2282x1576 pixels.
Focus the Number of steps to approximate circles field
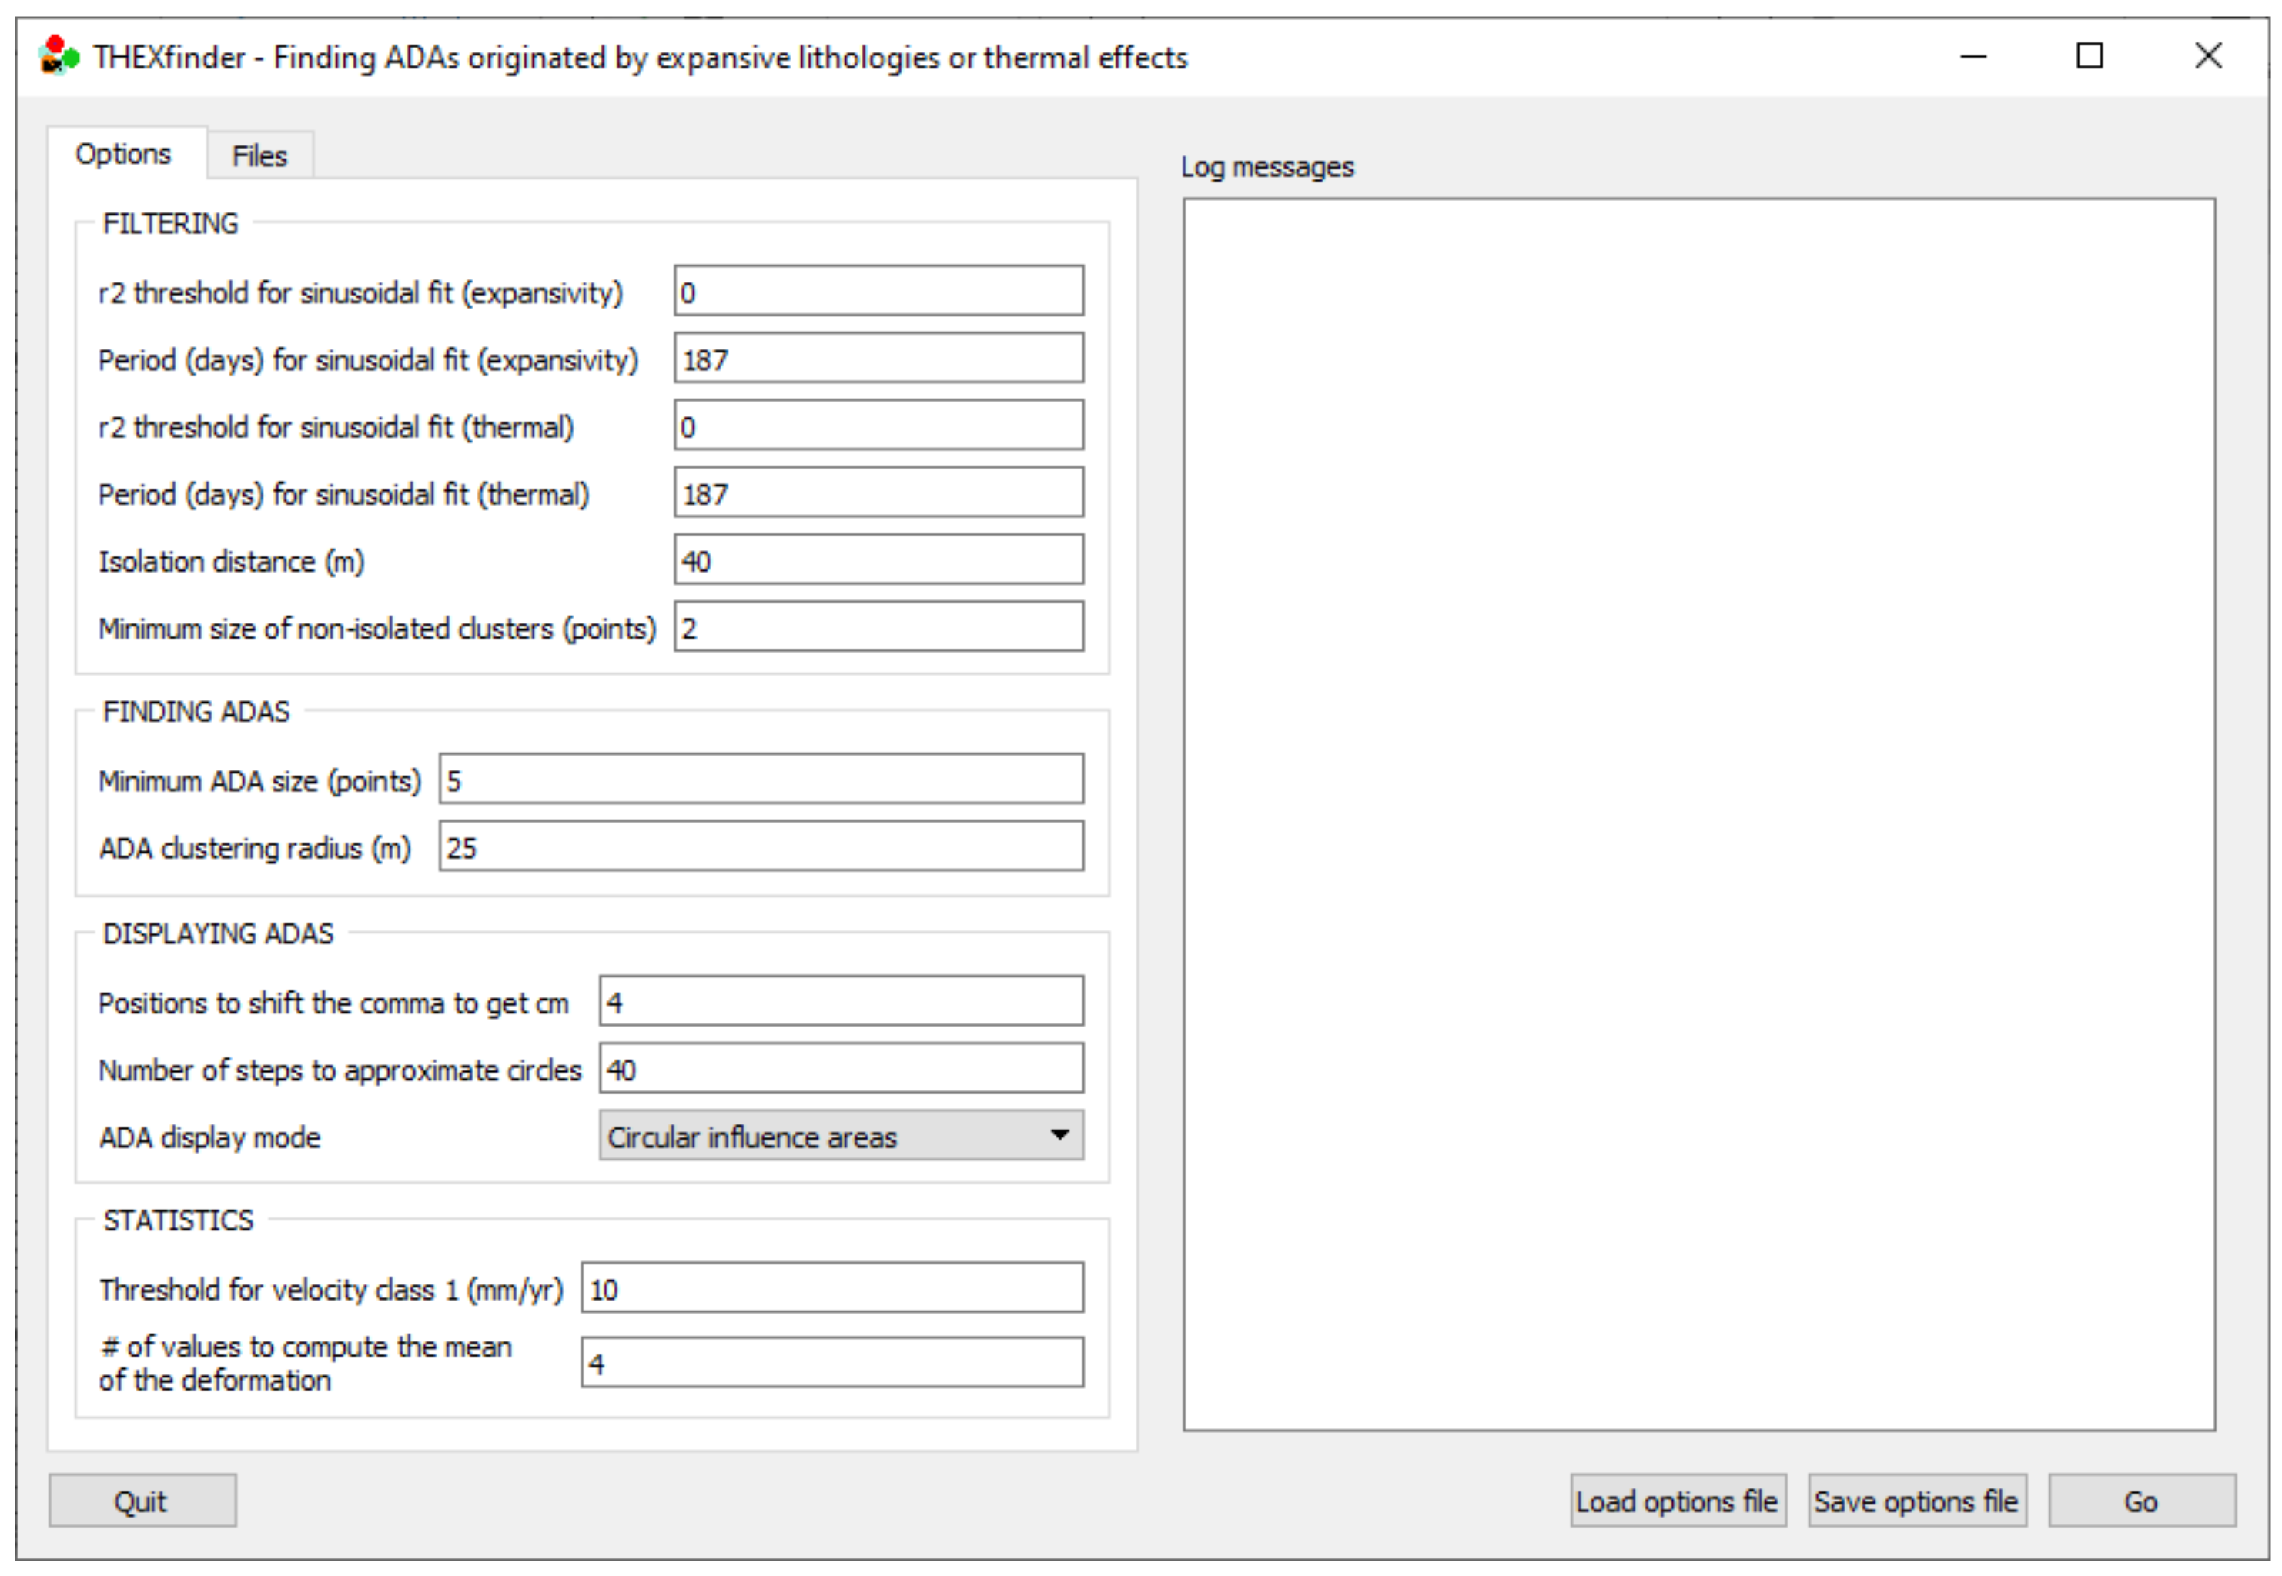[840, 1068]
